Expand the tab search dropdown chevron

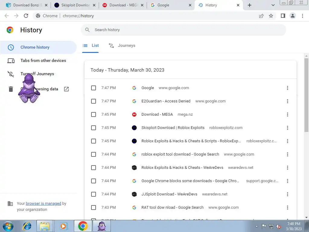click(273, 5)
